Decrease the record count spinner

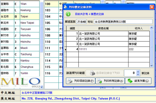tap(138, 75)
